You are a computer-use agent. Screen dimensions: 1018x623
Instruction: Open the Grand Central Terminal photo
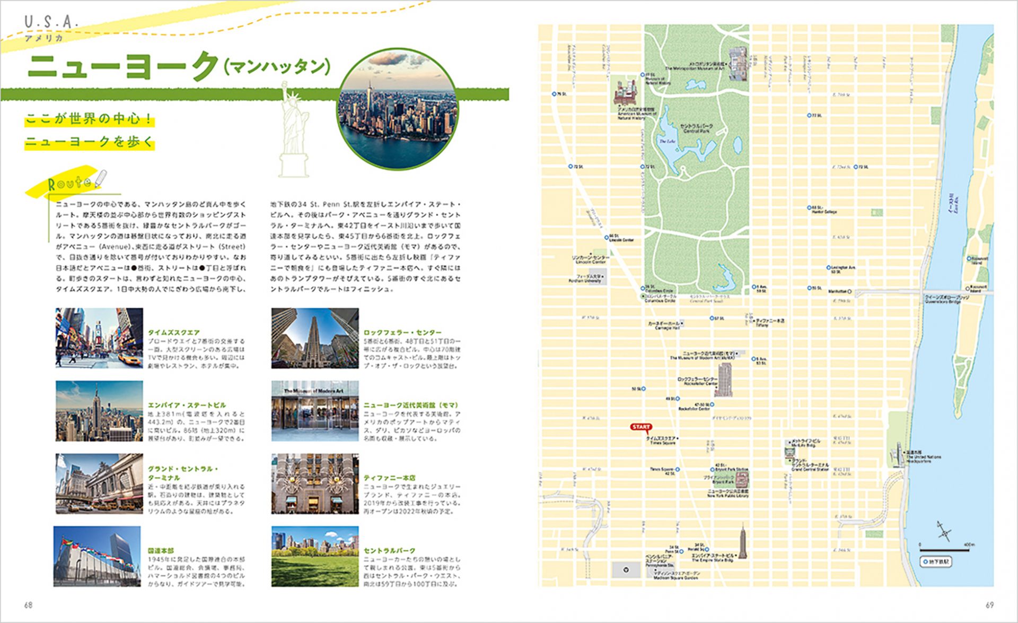(99, 483)
